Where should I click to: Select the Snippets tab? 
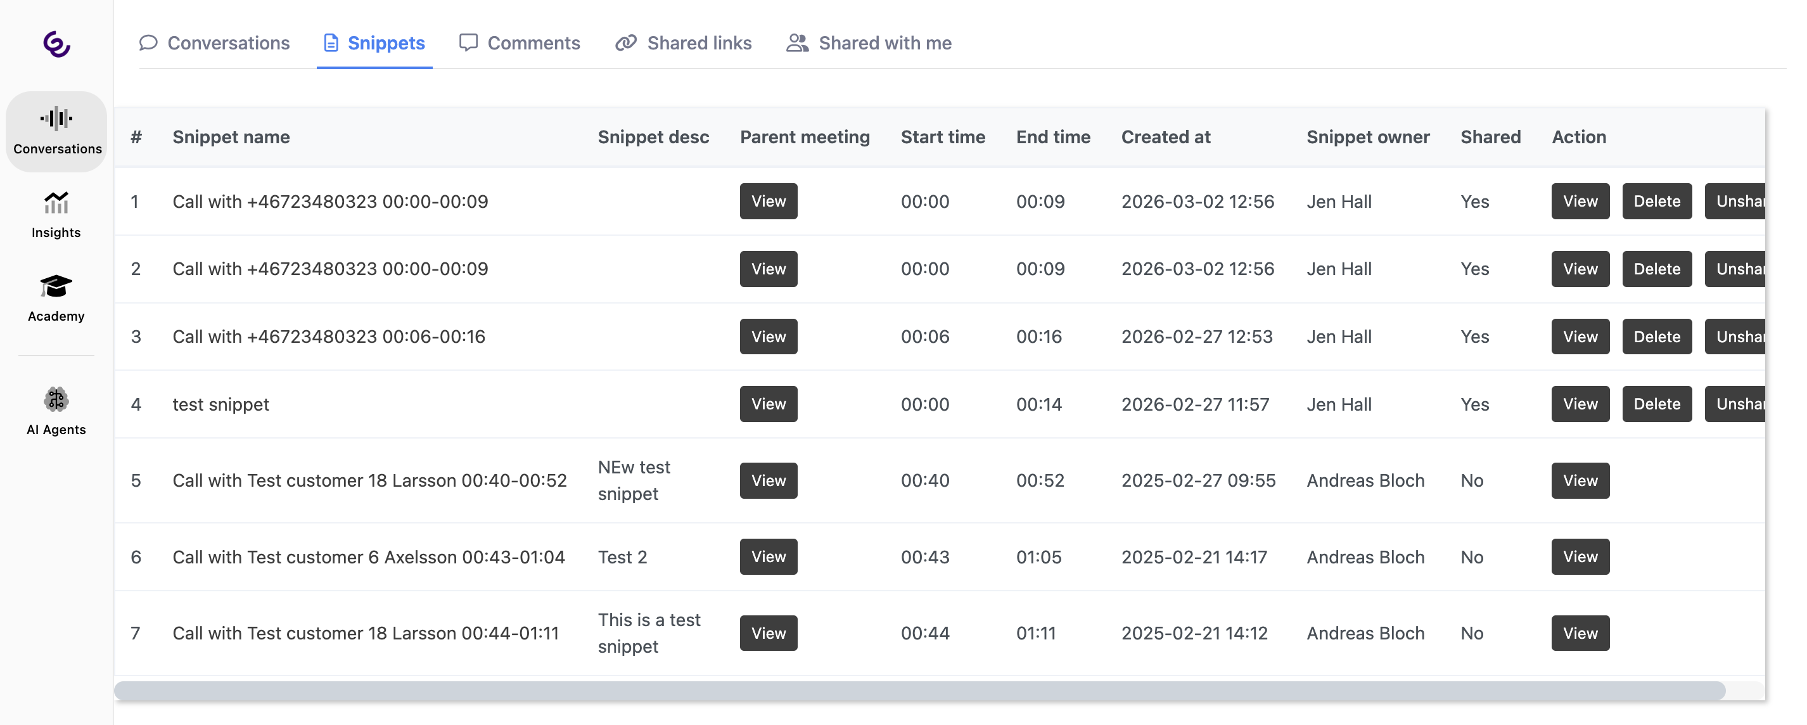(x=374, y=43)
